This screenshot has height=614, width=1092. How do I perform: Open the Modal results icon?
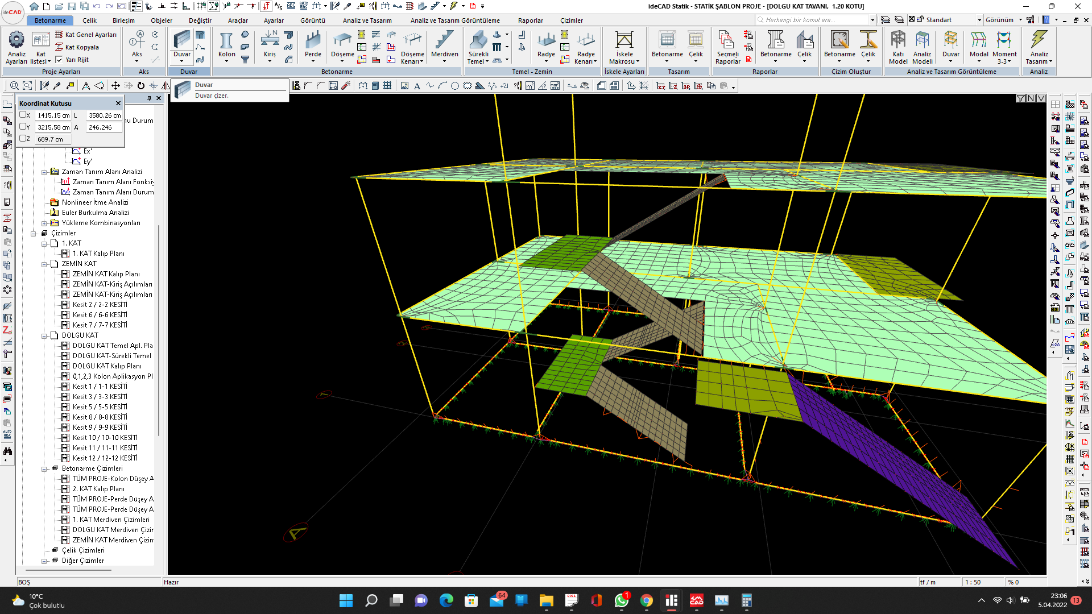point(979,45)
